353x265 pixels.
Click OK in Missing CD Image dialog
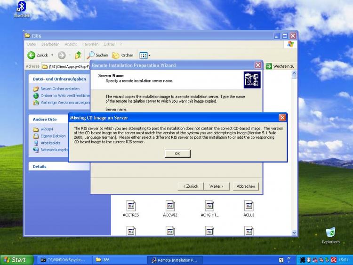[177, 153]
